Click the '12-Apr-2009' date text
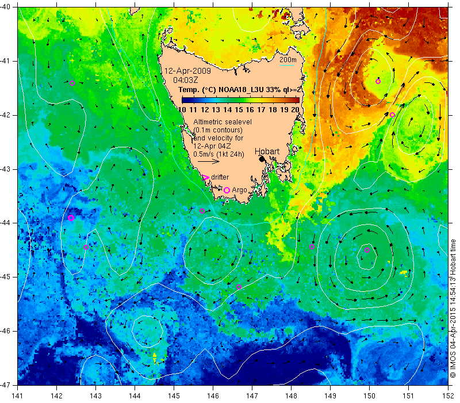Screen dimensions: 460x403 [187, 71]
